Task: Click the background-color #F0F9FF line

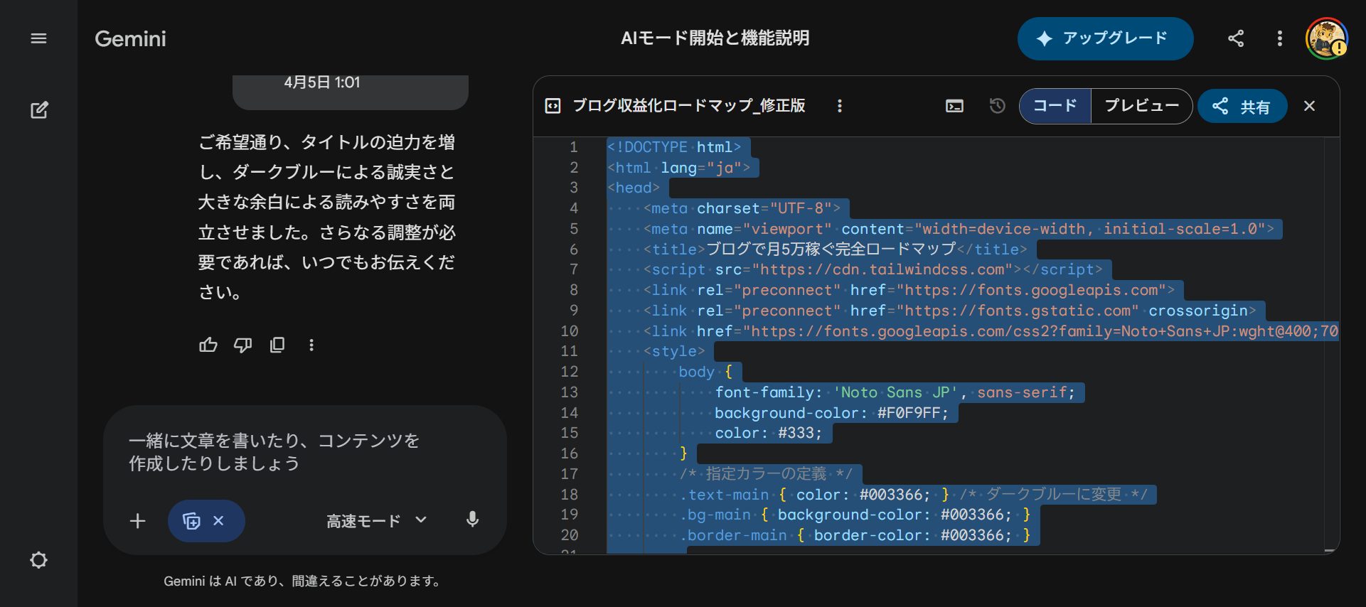Action: [831, 413]
